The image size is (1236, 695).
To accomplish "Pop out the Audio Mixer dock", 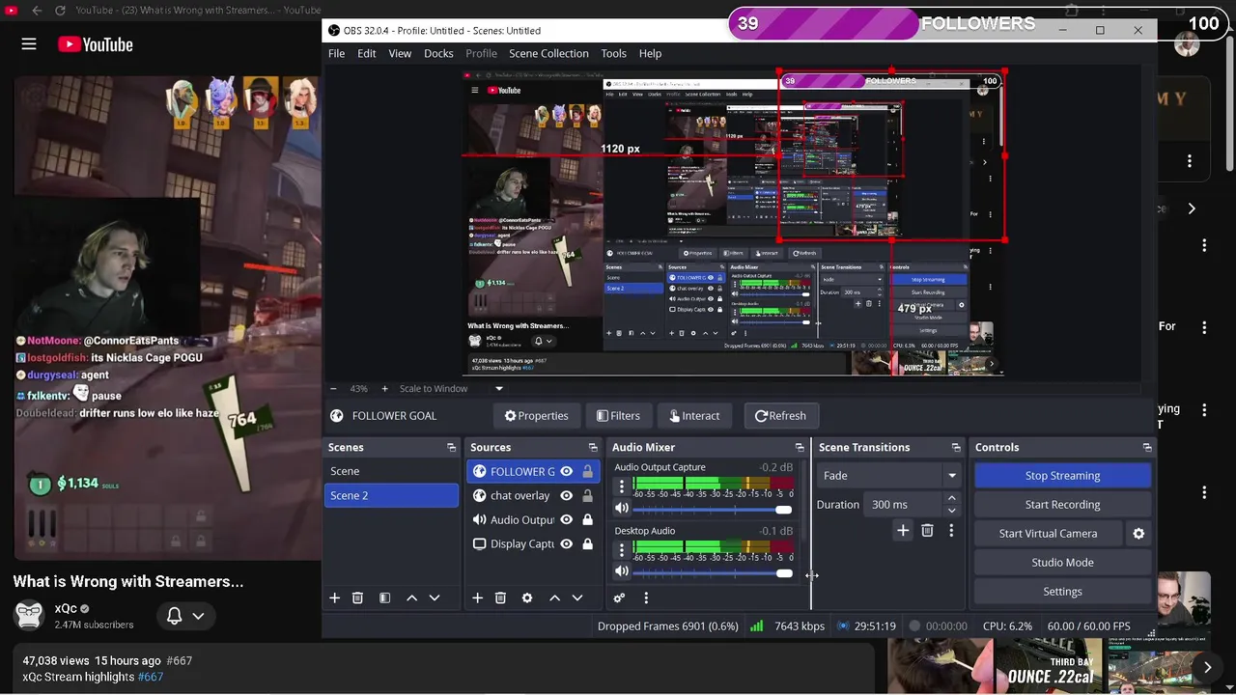I will 800,448.
